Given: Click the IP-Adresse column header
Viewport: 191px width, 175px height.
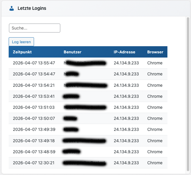Looking at the screenshot, I should (124, 52).
